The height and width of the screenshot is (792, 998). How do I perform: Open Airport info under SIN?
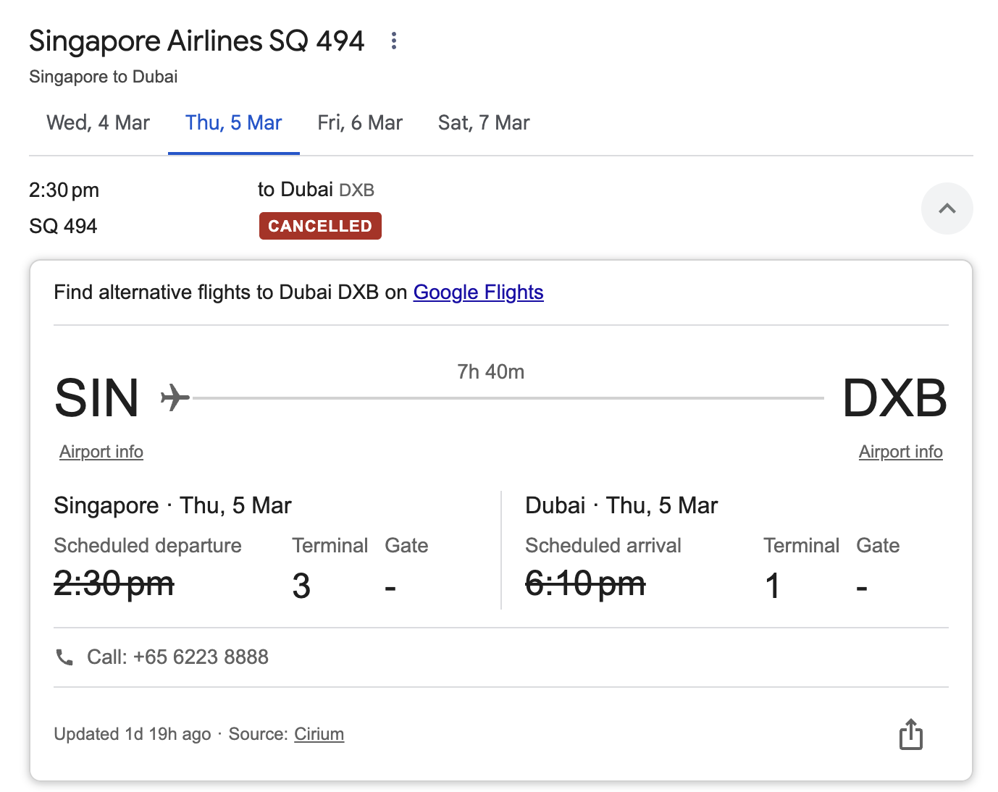pyautogui.click(x=101, y=452)
